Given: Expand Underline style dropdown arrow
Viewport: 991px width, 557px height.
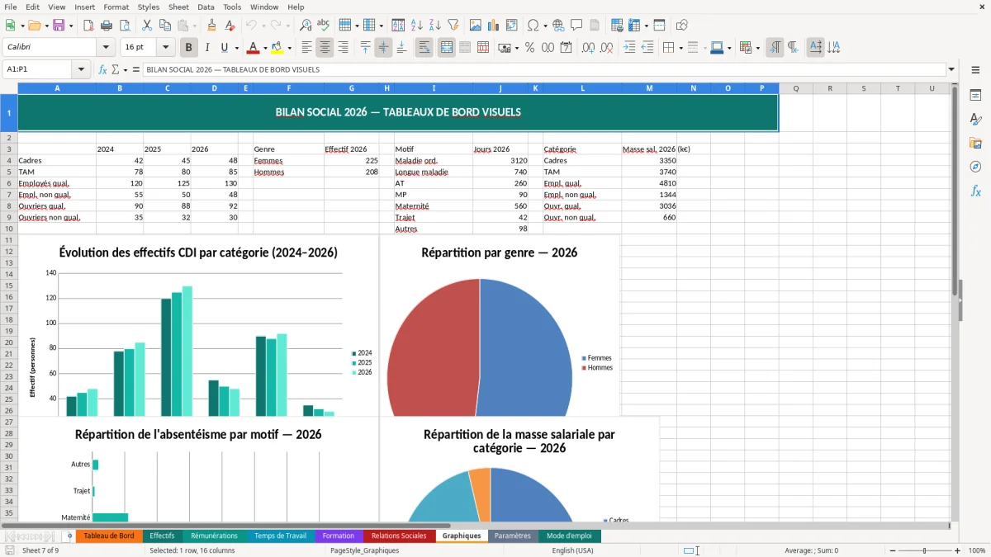Looking at the screenshot, I should pyautogui.click(x=236, y=48).
